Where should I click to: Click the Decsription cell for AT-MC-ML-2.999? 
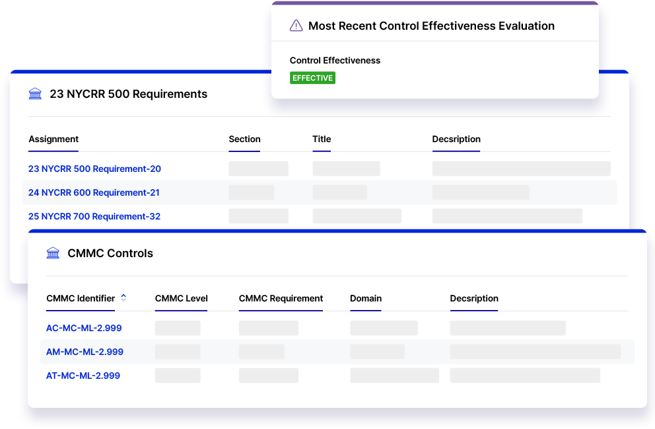pyautogui.click(x=525, y=376)
